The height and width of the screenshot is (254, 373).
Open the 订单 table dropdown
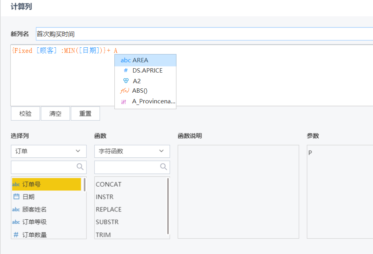(x=49, y=151)
